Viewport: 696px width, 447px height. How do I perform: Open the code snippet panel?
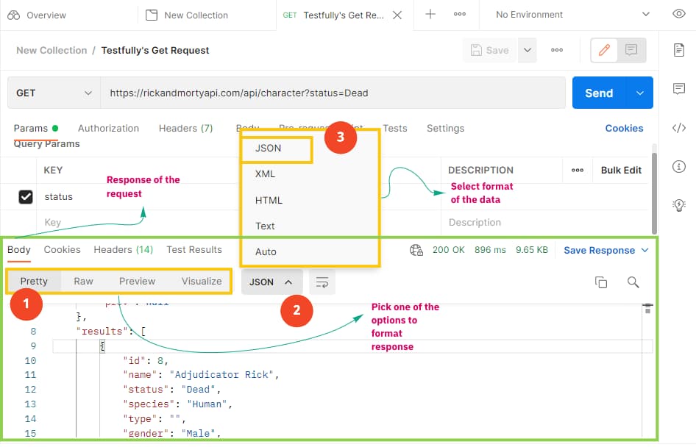(678, 126)
